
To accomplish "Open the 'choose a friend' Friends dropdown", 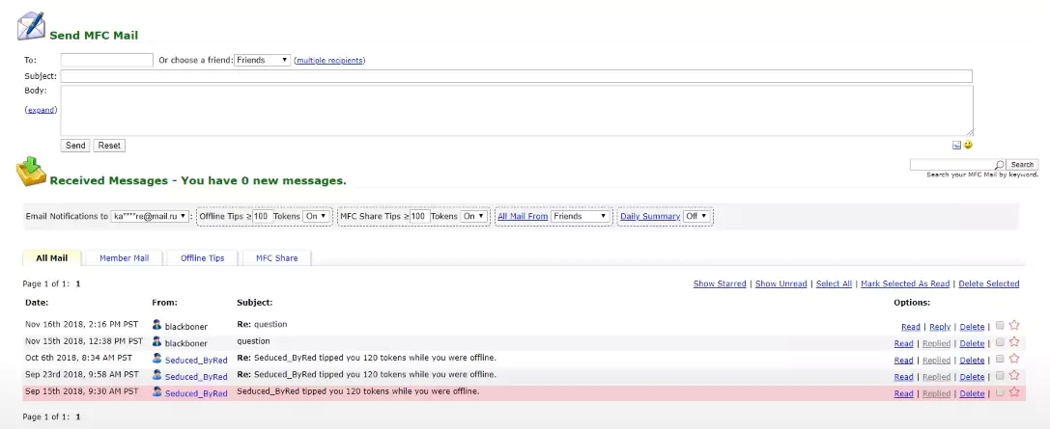I will 263,60.
